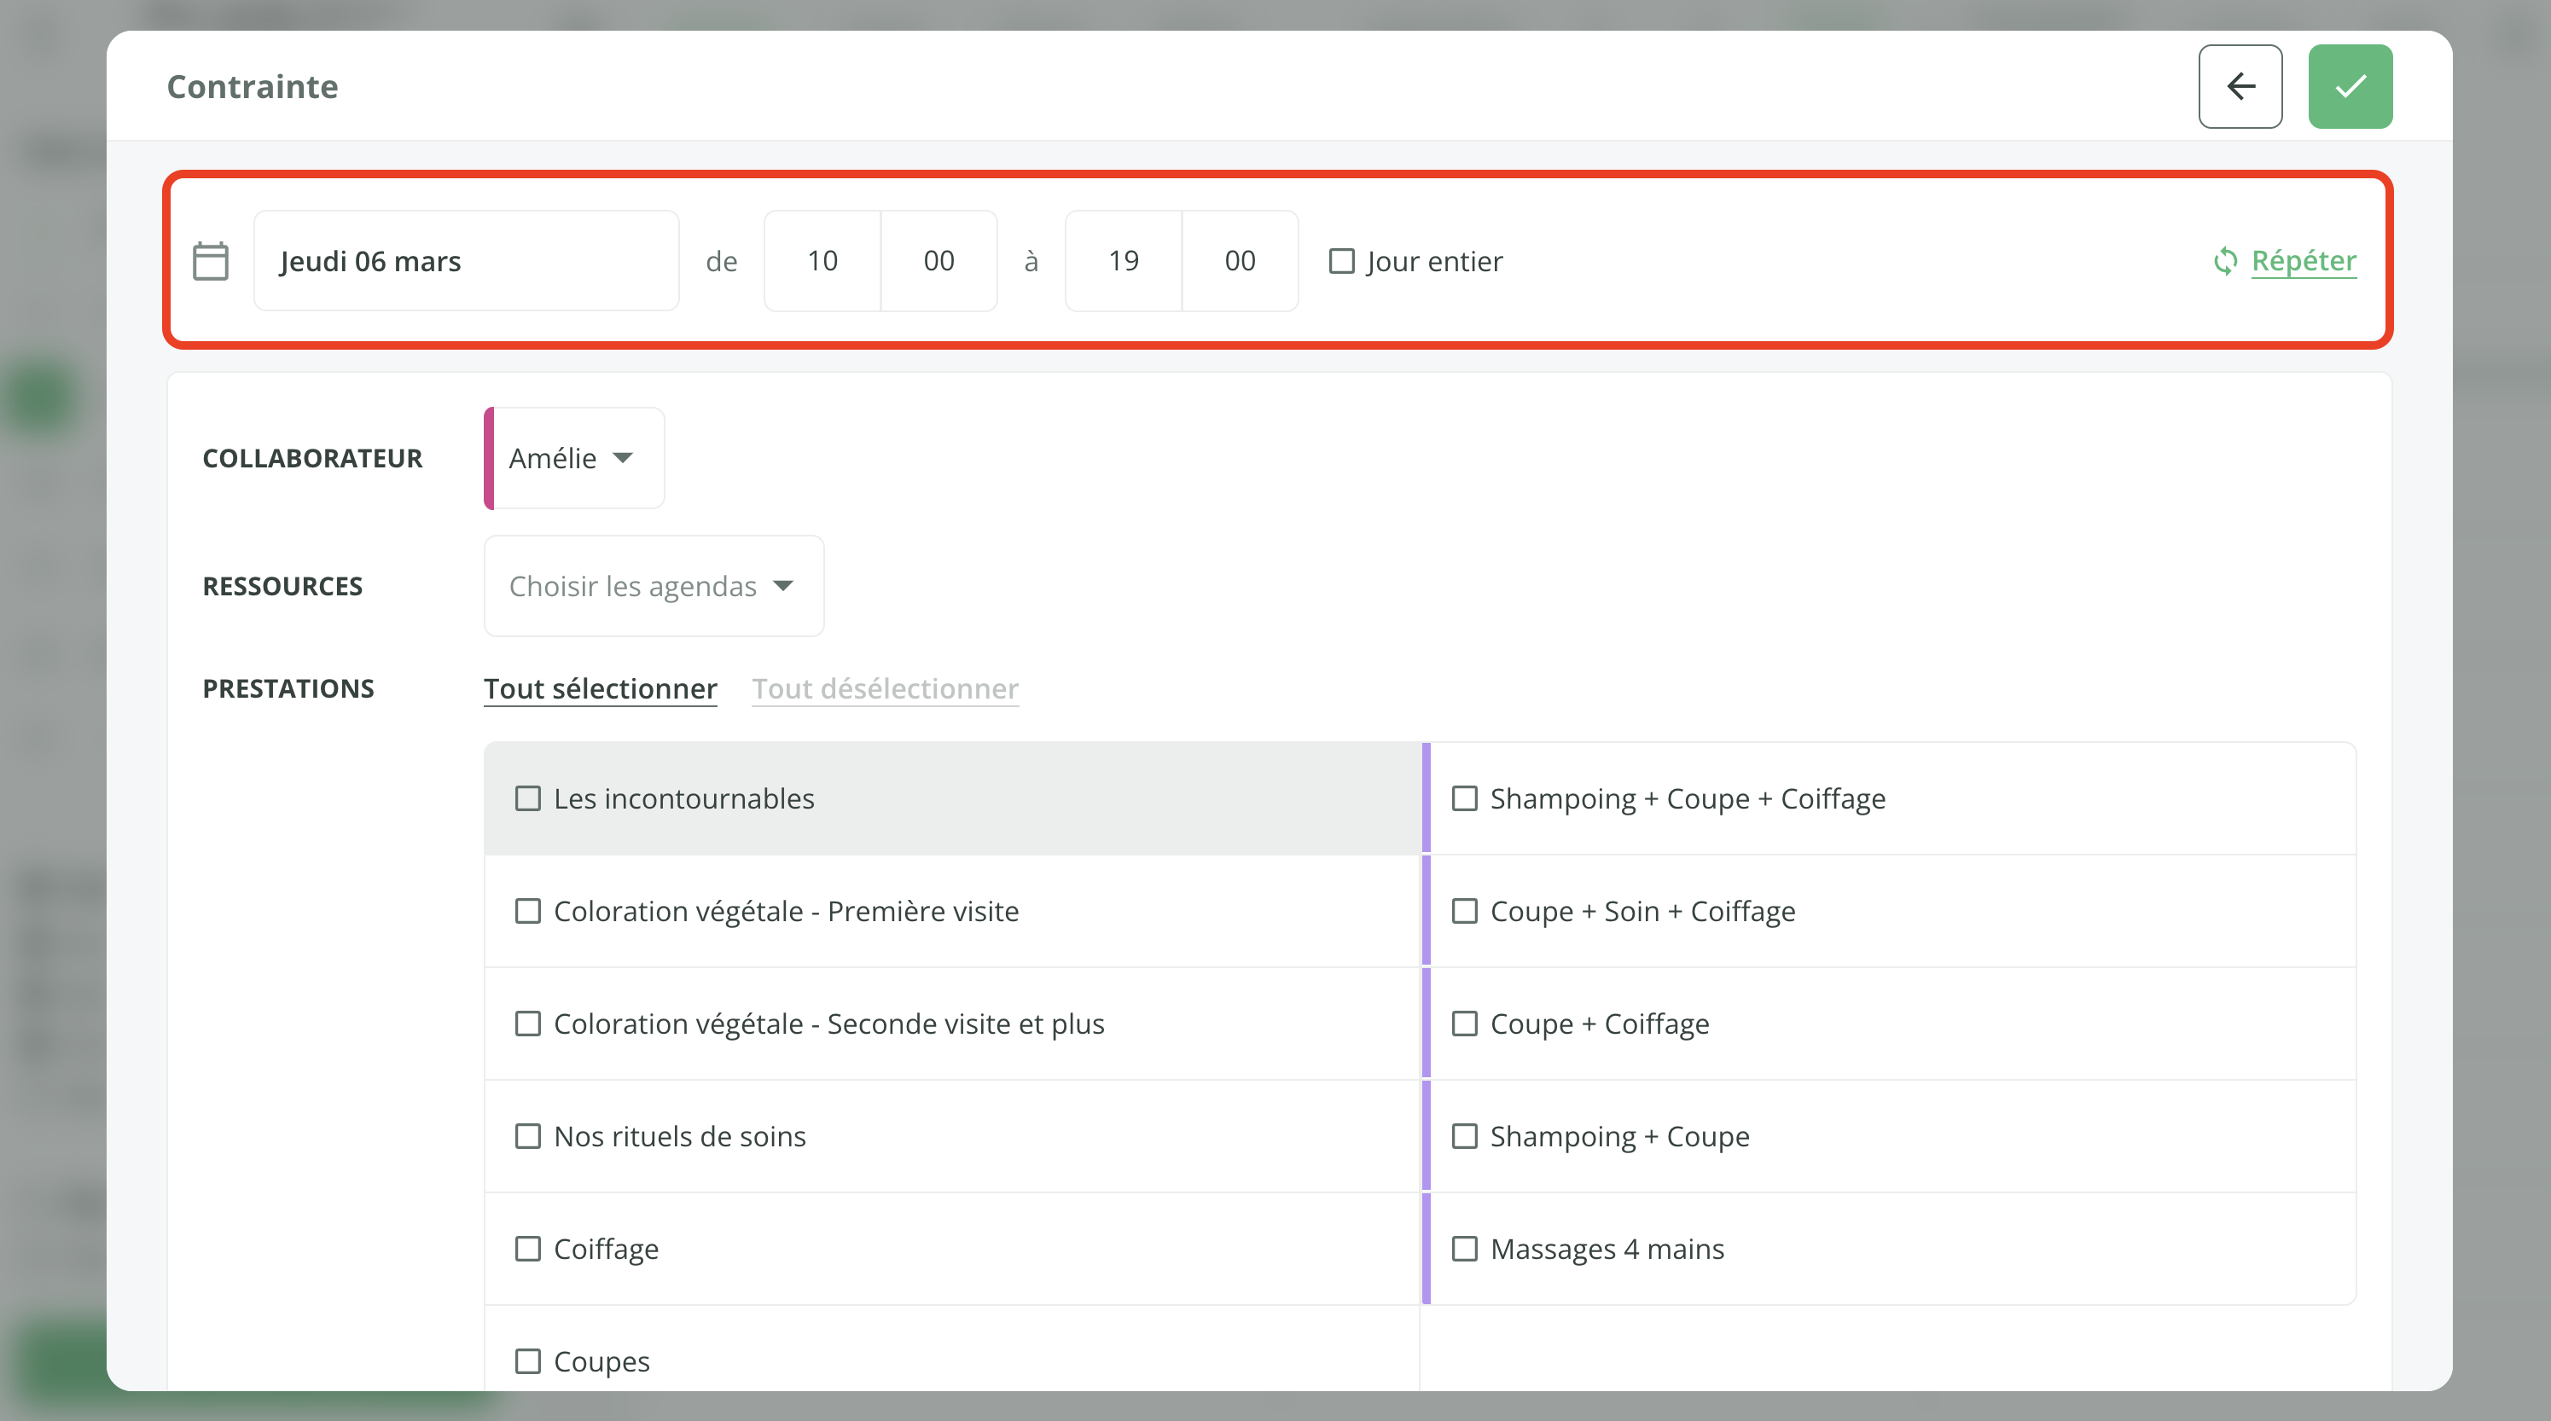Tick the Massages 4 mains checkbox
This screenshot has width=2551, height=1421.
1466,1249
